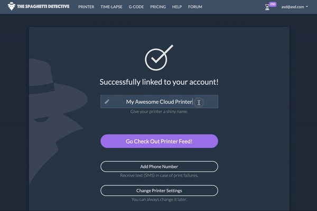
Task: Go to the G-CODE section
Action: pos(136,7)
